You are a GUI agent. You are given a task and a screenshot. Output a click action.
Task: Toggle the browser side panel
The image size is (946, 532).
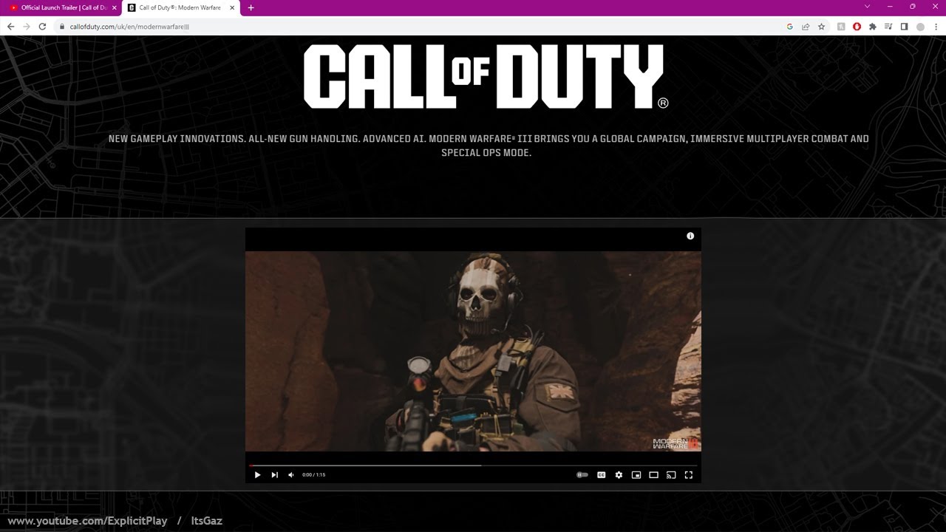pyautogui.click(x=904, y=27)
